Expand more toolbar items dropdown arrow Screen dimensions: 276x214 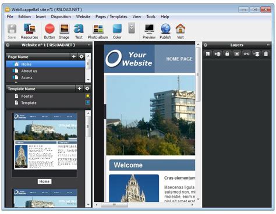pos(132,28)
